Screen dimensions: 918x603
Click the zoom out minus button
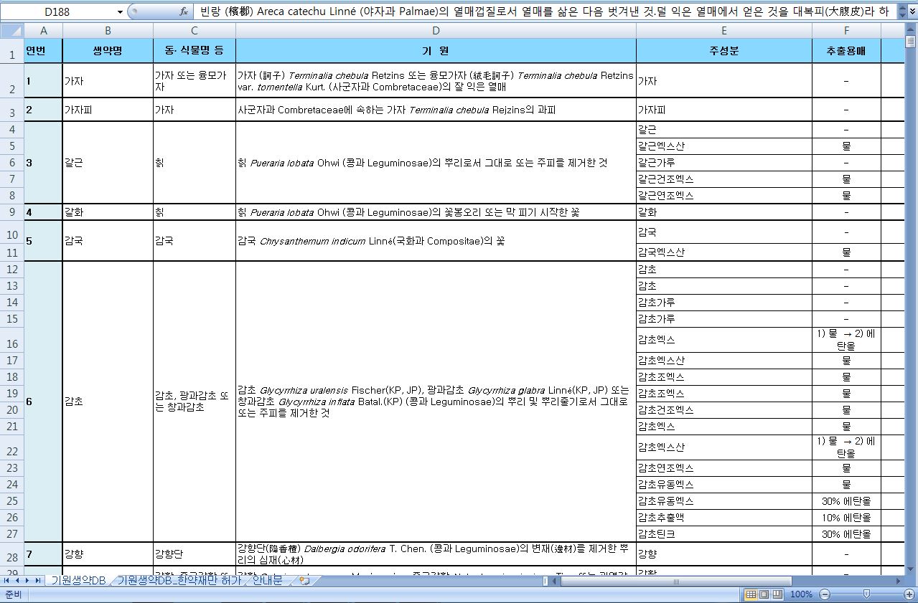coord(825,594)
